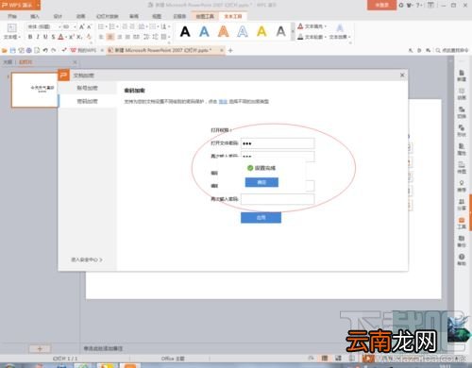The image size is (472, 368).
Task: Open the Drawing Tools ribbon tab
Action: click(205, 16)
